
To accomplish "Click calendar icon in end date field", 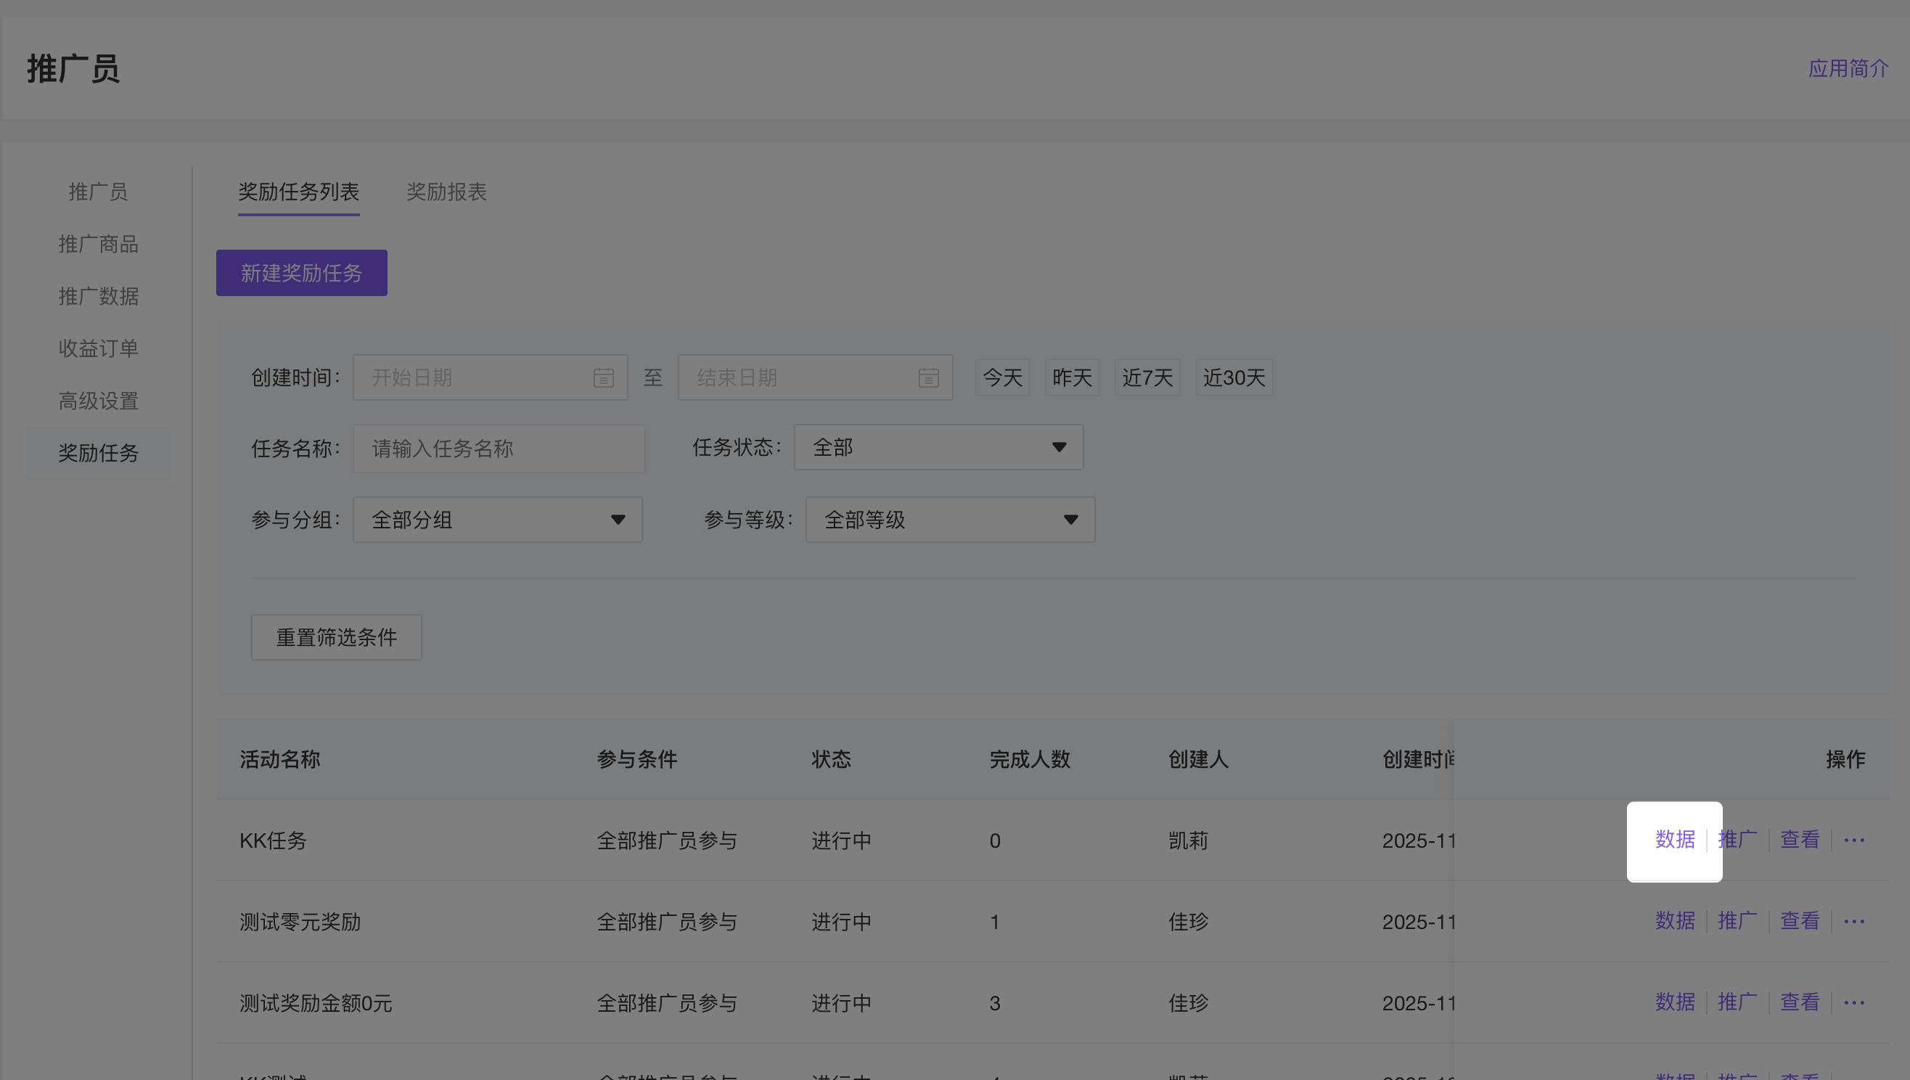I will click(x=927, y=377).
